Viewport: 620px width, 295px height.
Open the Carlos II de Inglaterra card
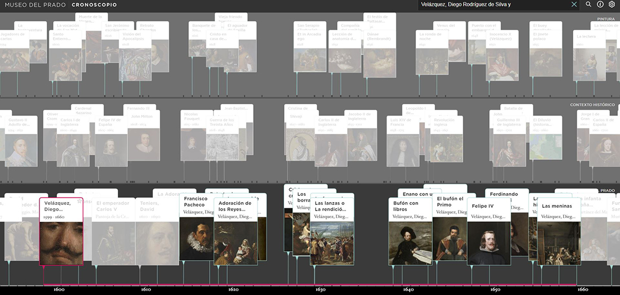pos(331,141)
